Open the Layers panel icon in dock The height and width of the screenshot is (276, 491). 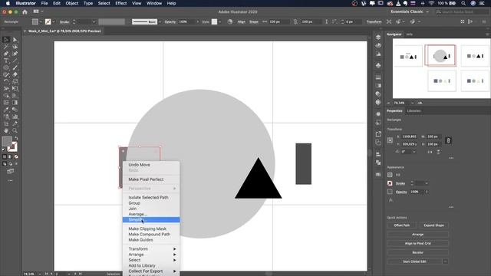pyautogui.click(x=378, y=37)
